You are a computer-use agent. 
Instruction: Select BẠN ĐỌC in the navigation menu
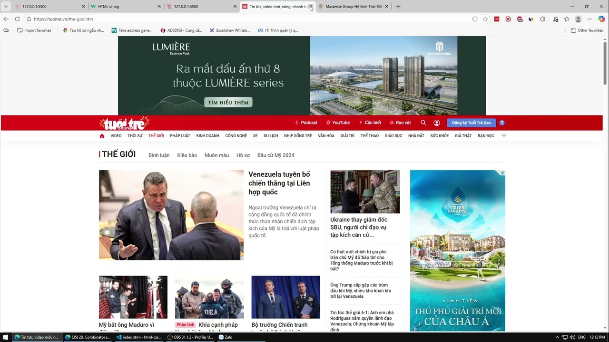[486, 136]
